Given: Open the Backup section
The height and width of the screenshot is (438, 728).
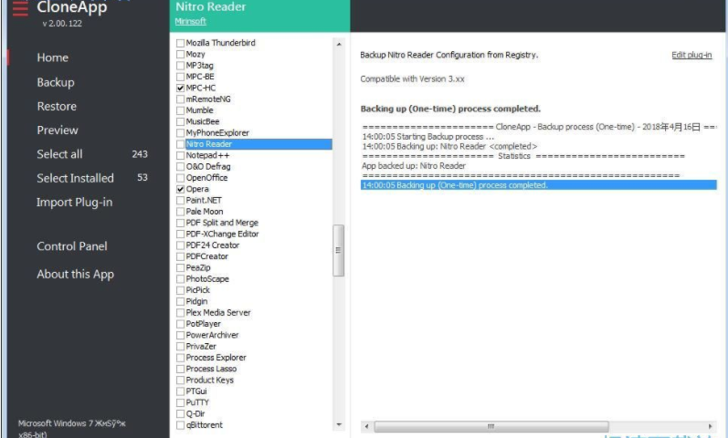Looking at the screenshot, I should [x=55, y=83].
